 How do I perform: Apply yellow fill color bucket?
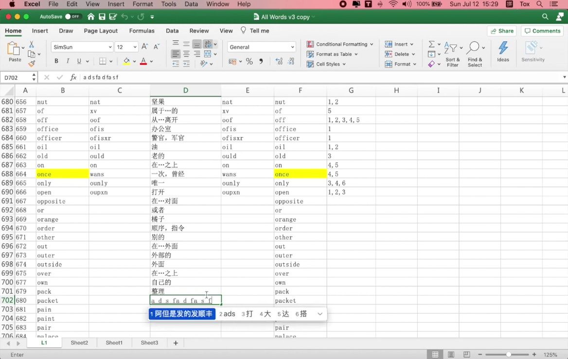[x=126, y=61]
